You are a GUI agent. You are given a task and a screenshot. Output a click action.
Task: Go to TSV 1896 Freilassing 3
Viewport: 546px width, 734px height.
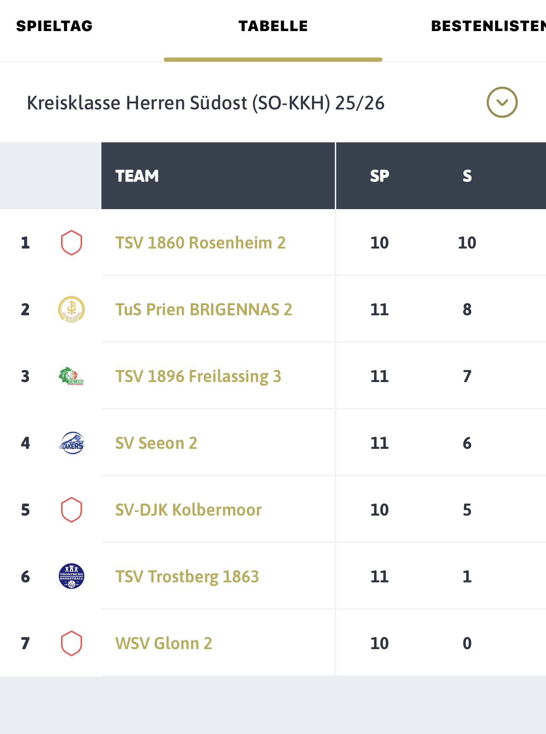tap(198, 376)
